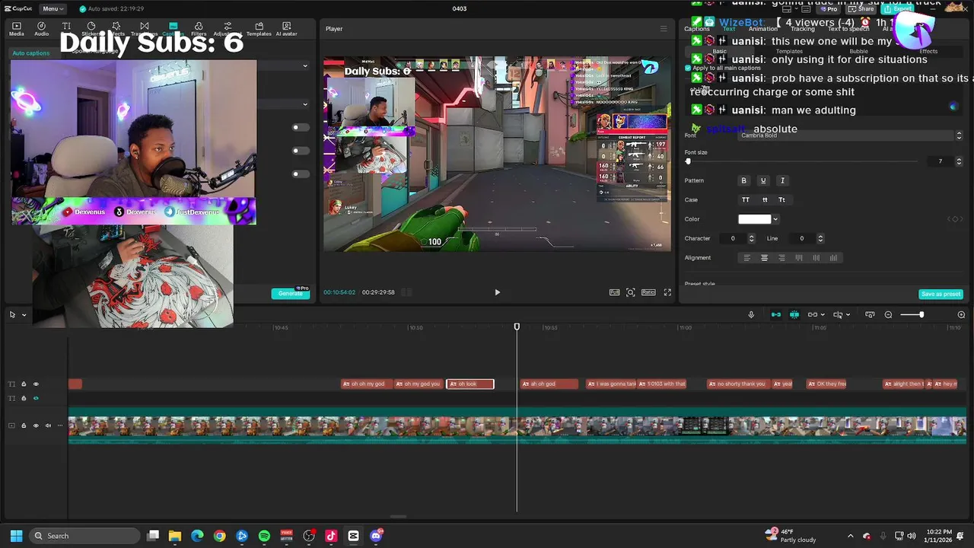Screen dimensions: 974x548
Task: Toggle fullscreen preview in Player
Action: [667, 292]
